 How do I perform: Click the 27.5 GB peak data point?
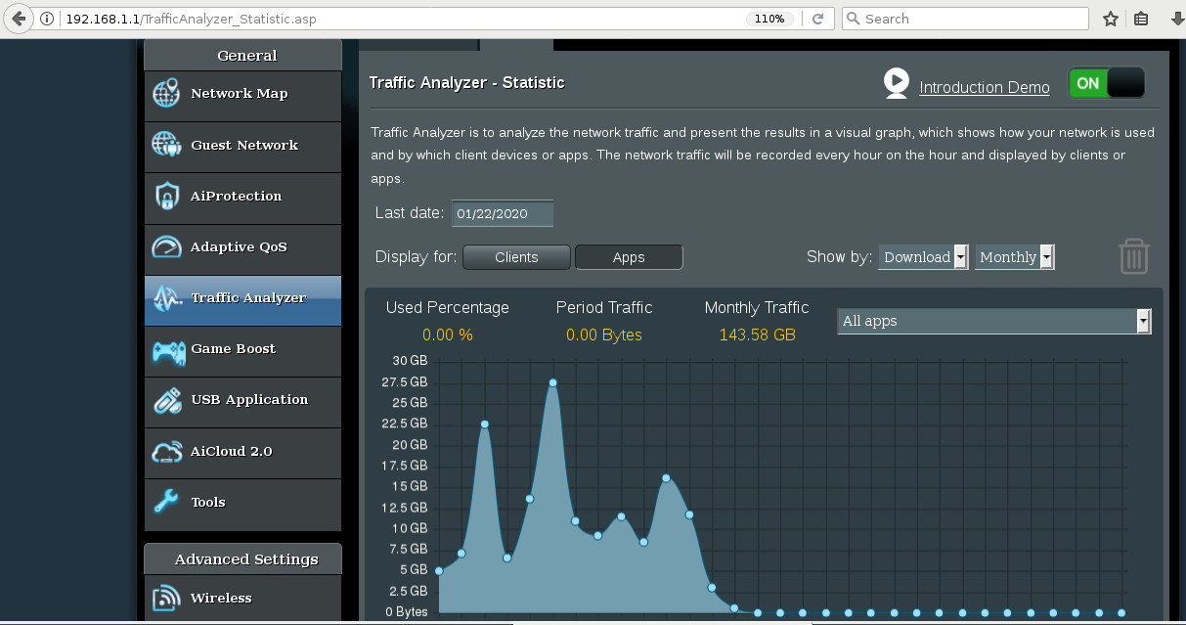pos(553,382)
